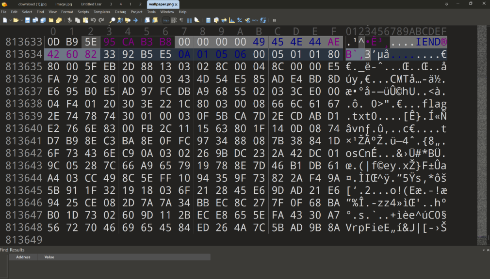Open the Templates menu

tap(102, 12)
